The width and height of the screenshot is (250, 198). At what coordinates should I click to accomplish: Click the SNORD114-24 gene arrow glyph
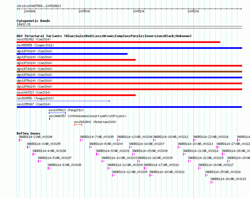(x=200, y=168)
